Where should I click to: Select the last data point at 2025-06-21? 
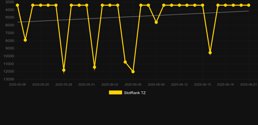pos(249,5)
